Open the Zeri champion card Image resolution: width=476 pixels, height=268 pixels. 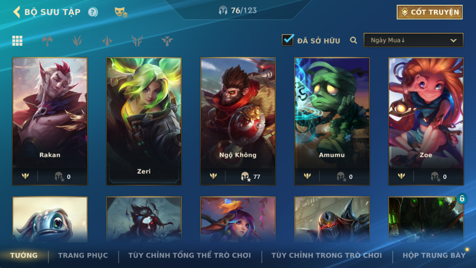point(144,121)
